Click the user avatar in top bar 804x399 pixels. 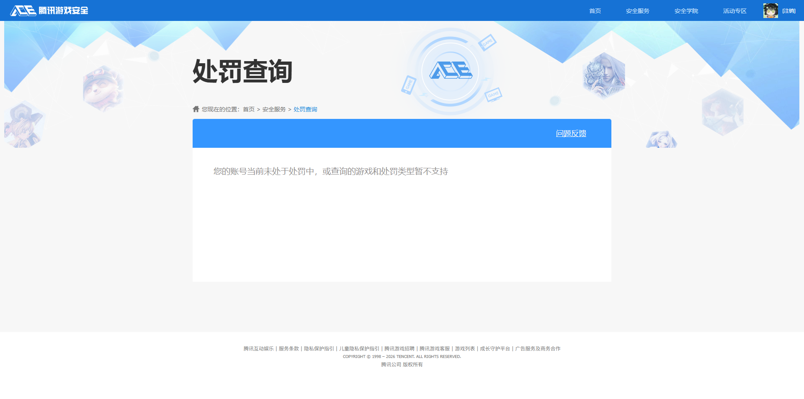tap(770, 11)
